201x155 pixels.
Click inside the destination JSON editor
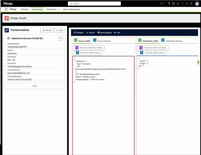167,106
